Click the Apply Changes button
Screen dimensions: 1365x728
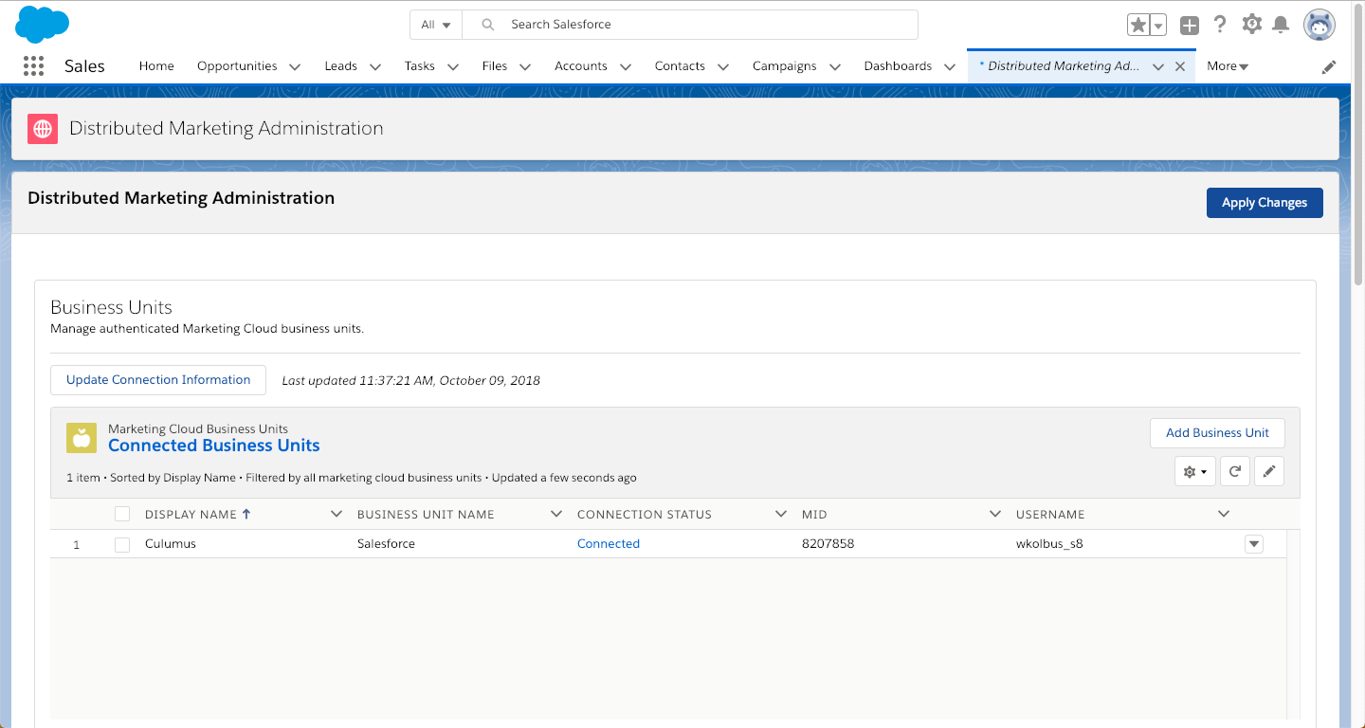1265,203
